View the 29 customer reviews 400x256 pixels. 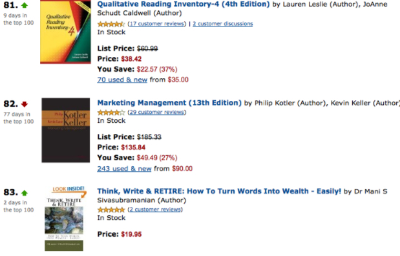pos(157,112)
